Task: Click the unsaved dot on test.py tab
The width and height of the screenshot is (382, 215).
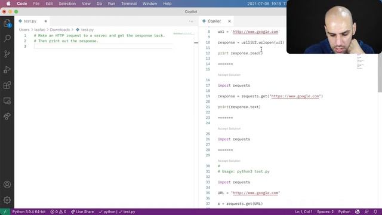Action: pyautogui.click(x=45, y=21)
